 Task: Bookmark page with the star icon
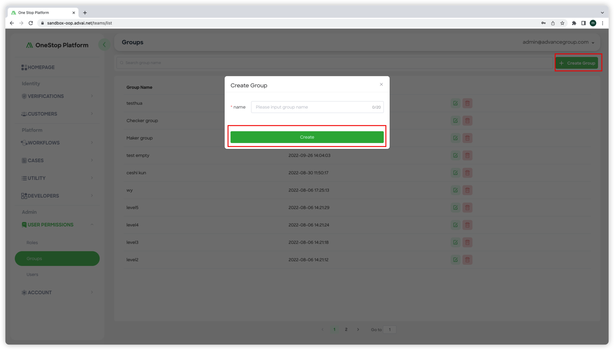click(562, 23)
